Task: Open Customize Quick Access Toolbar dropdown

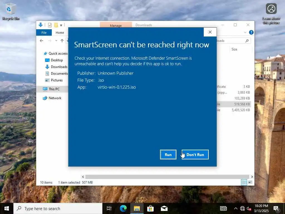Action: (61, 25)
